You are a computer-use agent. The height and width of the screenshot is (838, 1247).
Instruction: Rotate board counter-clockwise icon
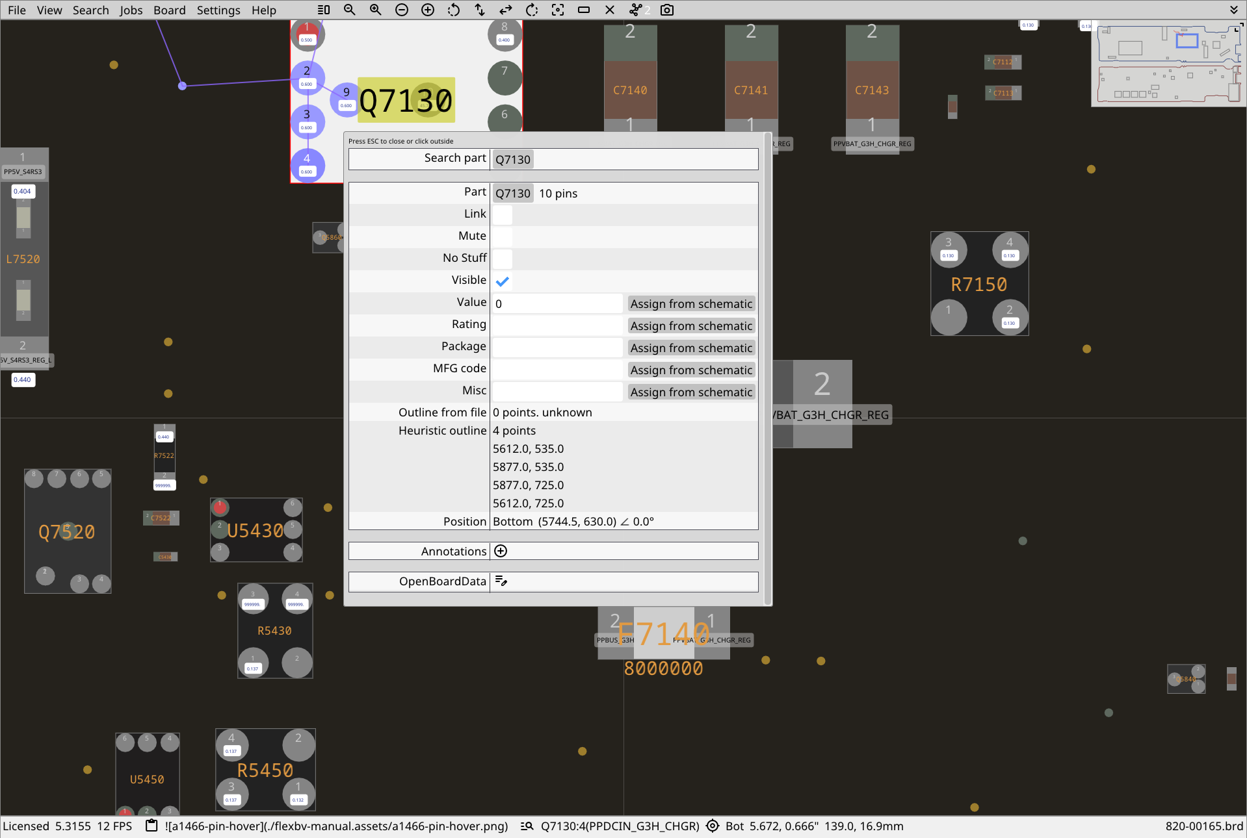click(454, 10)
